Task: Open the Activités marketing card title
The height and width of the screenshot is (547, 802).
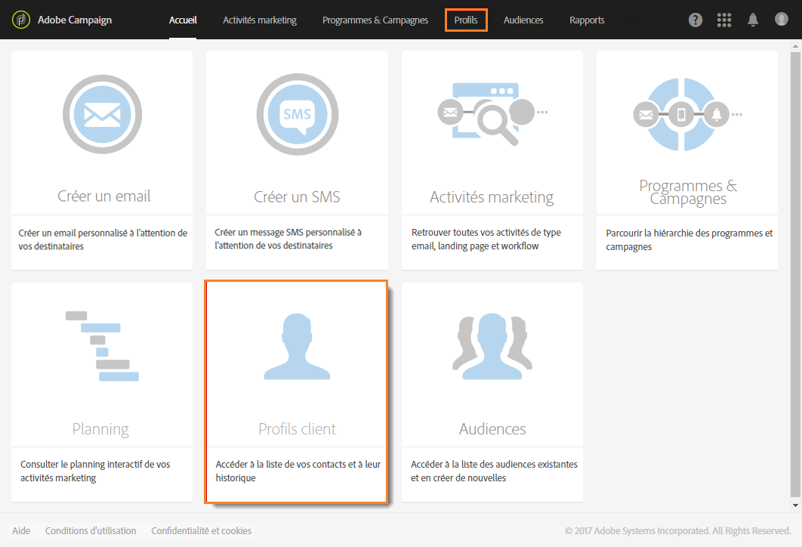Action: click(x=492, y=197)
